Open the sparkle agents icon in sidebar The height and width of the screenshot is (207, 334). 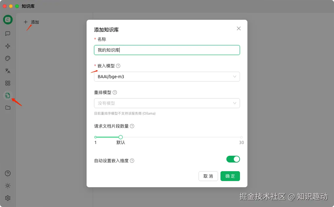point(8,46)
